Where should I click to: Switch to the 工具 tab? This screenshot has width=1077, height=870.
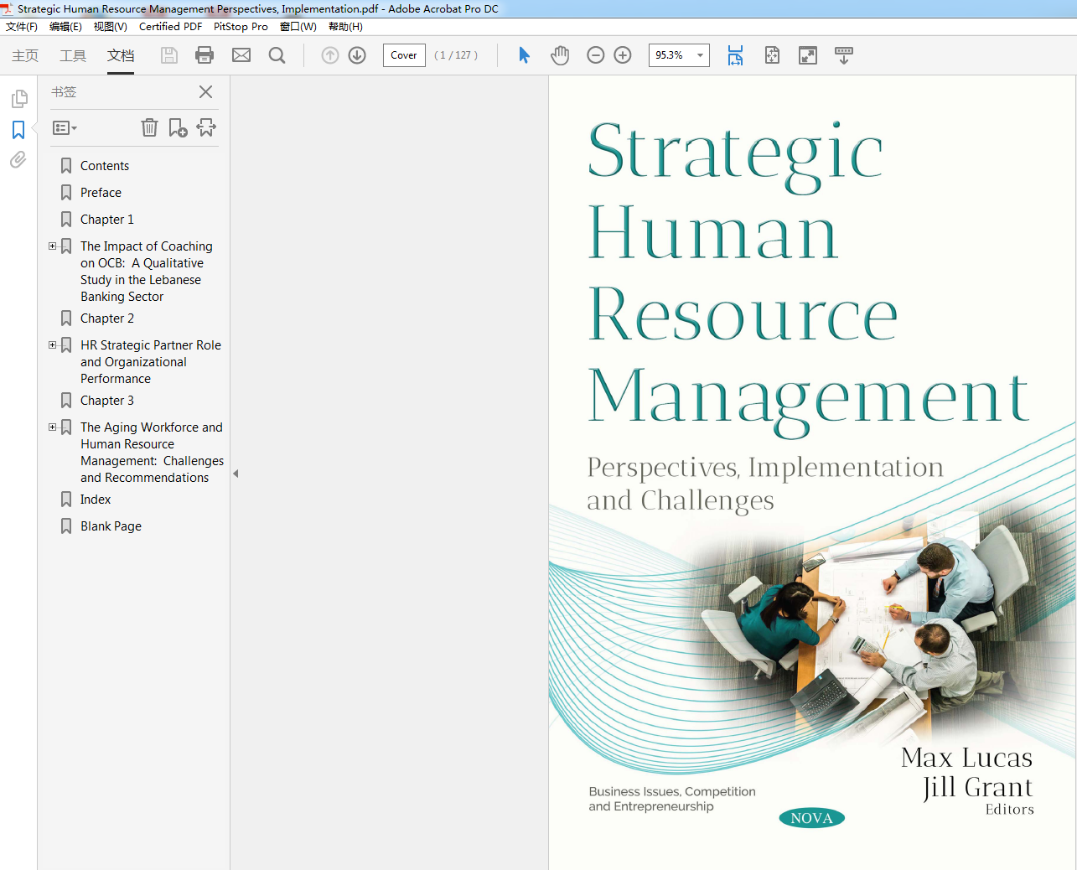[x=73, y=55]
